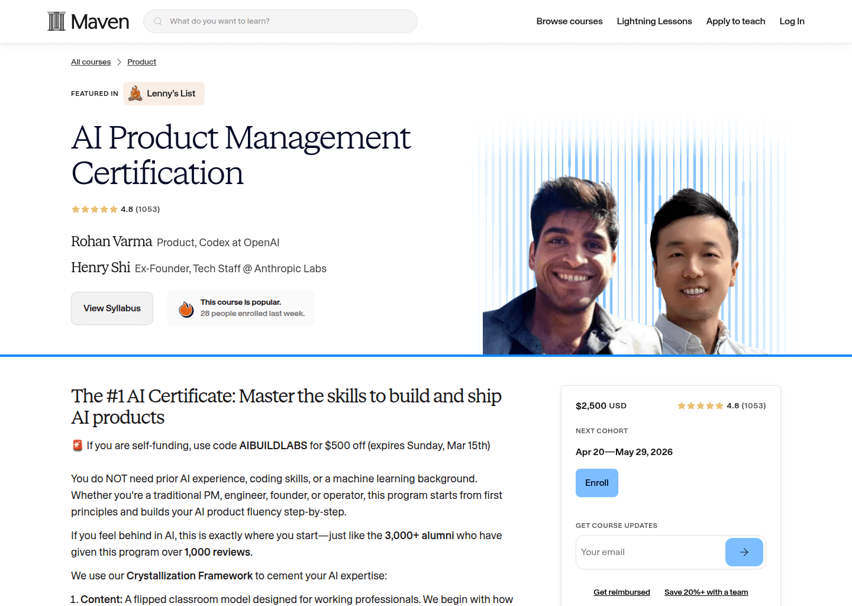Open the Product breadcrumb link
This screenshot has width=852, height=606.
[x=141, y=62]
